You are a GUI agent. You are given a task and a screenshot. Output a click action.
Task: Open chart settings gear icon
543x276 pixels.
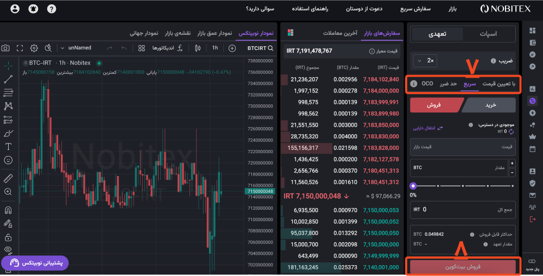34,48
